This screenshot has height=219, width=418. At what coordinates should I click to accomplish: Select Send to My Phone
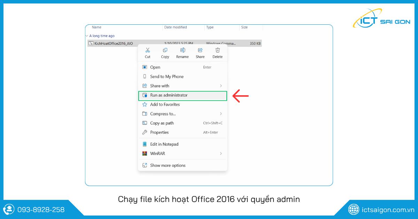click(x=183, y=76)
